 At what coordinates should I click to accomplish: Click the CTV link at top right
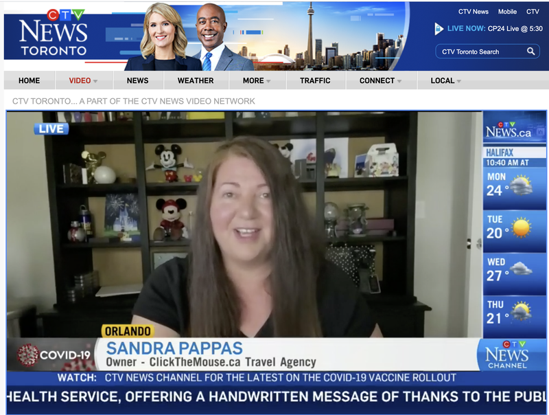533,12
